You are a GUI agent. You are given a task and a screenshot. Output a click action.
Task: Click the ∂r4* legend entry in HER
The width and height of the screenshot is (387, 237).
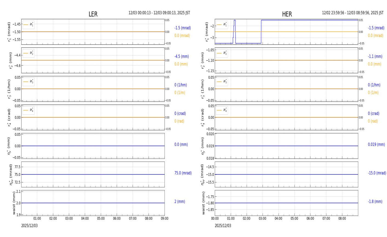click(222, 110)
